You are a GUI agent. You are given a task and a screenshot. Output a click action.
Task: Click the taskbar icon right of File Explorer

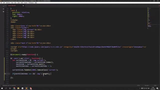22,88
